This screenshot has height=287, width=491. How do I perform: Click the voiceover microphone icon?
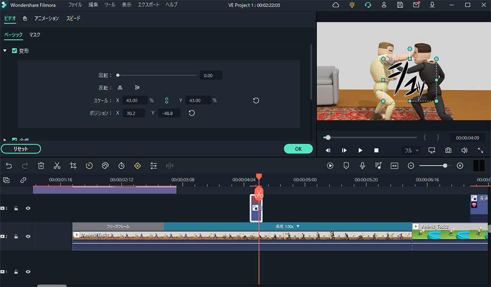(x=362, y=166)
